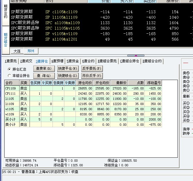Screen dimensions: 193x181
Task: Select the 买小计 subtotal row
Action: [x=83, y=119]
